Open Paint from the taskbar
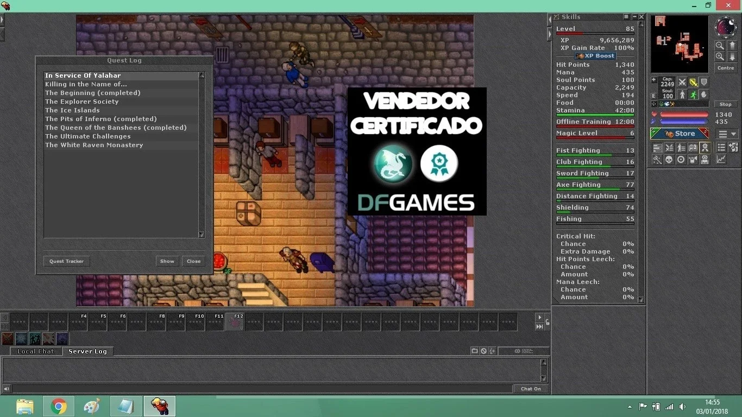742x417 pixels. tap(92, 406)
